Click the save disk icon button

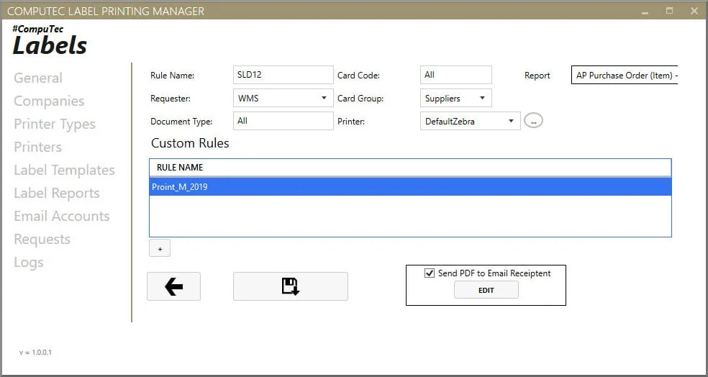pyautogui.click(x=291, y=286)
